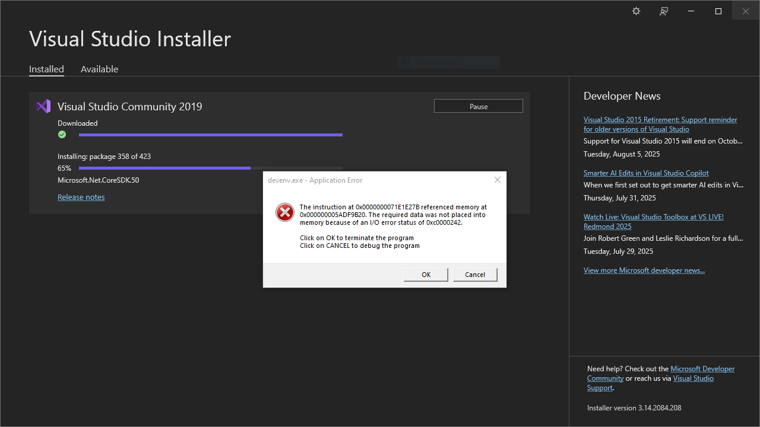
Task: Click the send feedback icon
Action: 664,11
